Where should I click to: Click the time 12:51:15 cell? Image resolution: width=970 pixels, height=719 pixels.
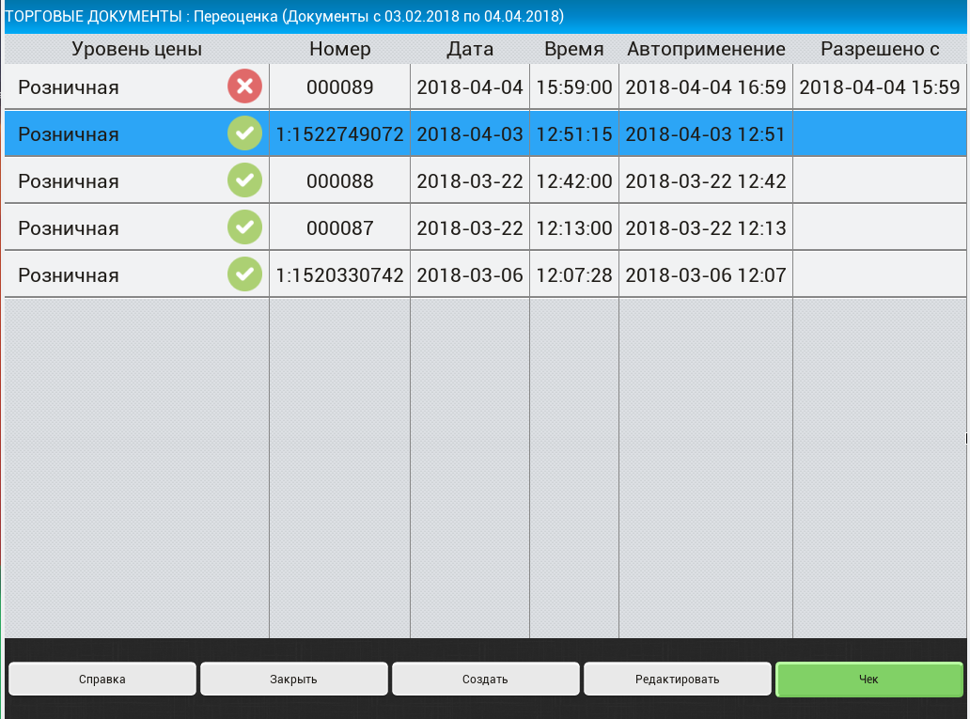click(574, 134)
